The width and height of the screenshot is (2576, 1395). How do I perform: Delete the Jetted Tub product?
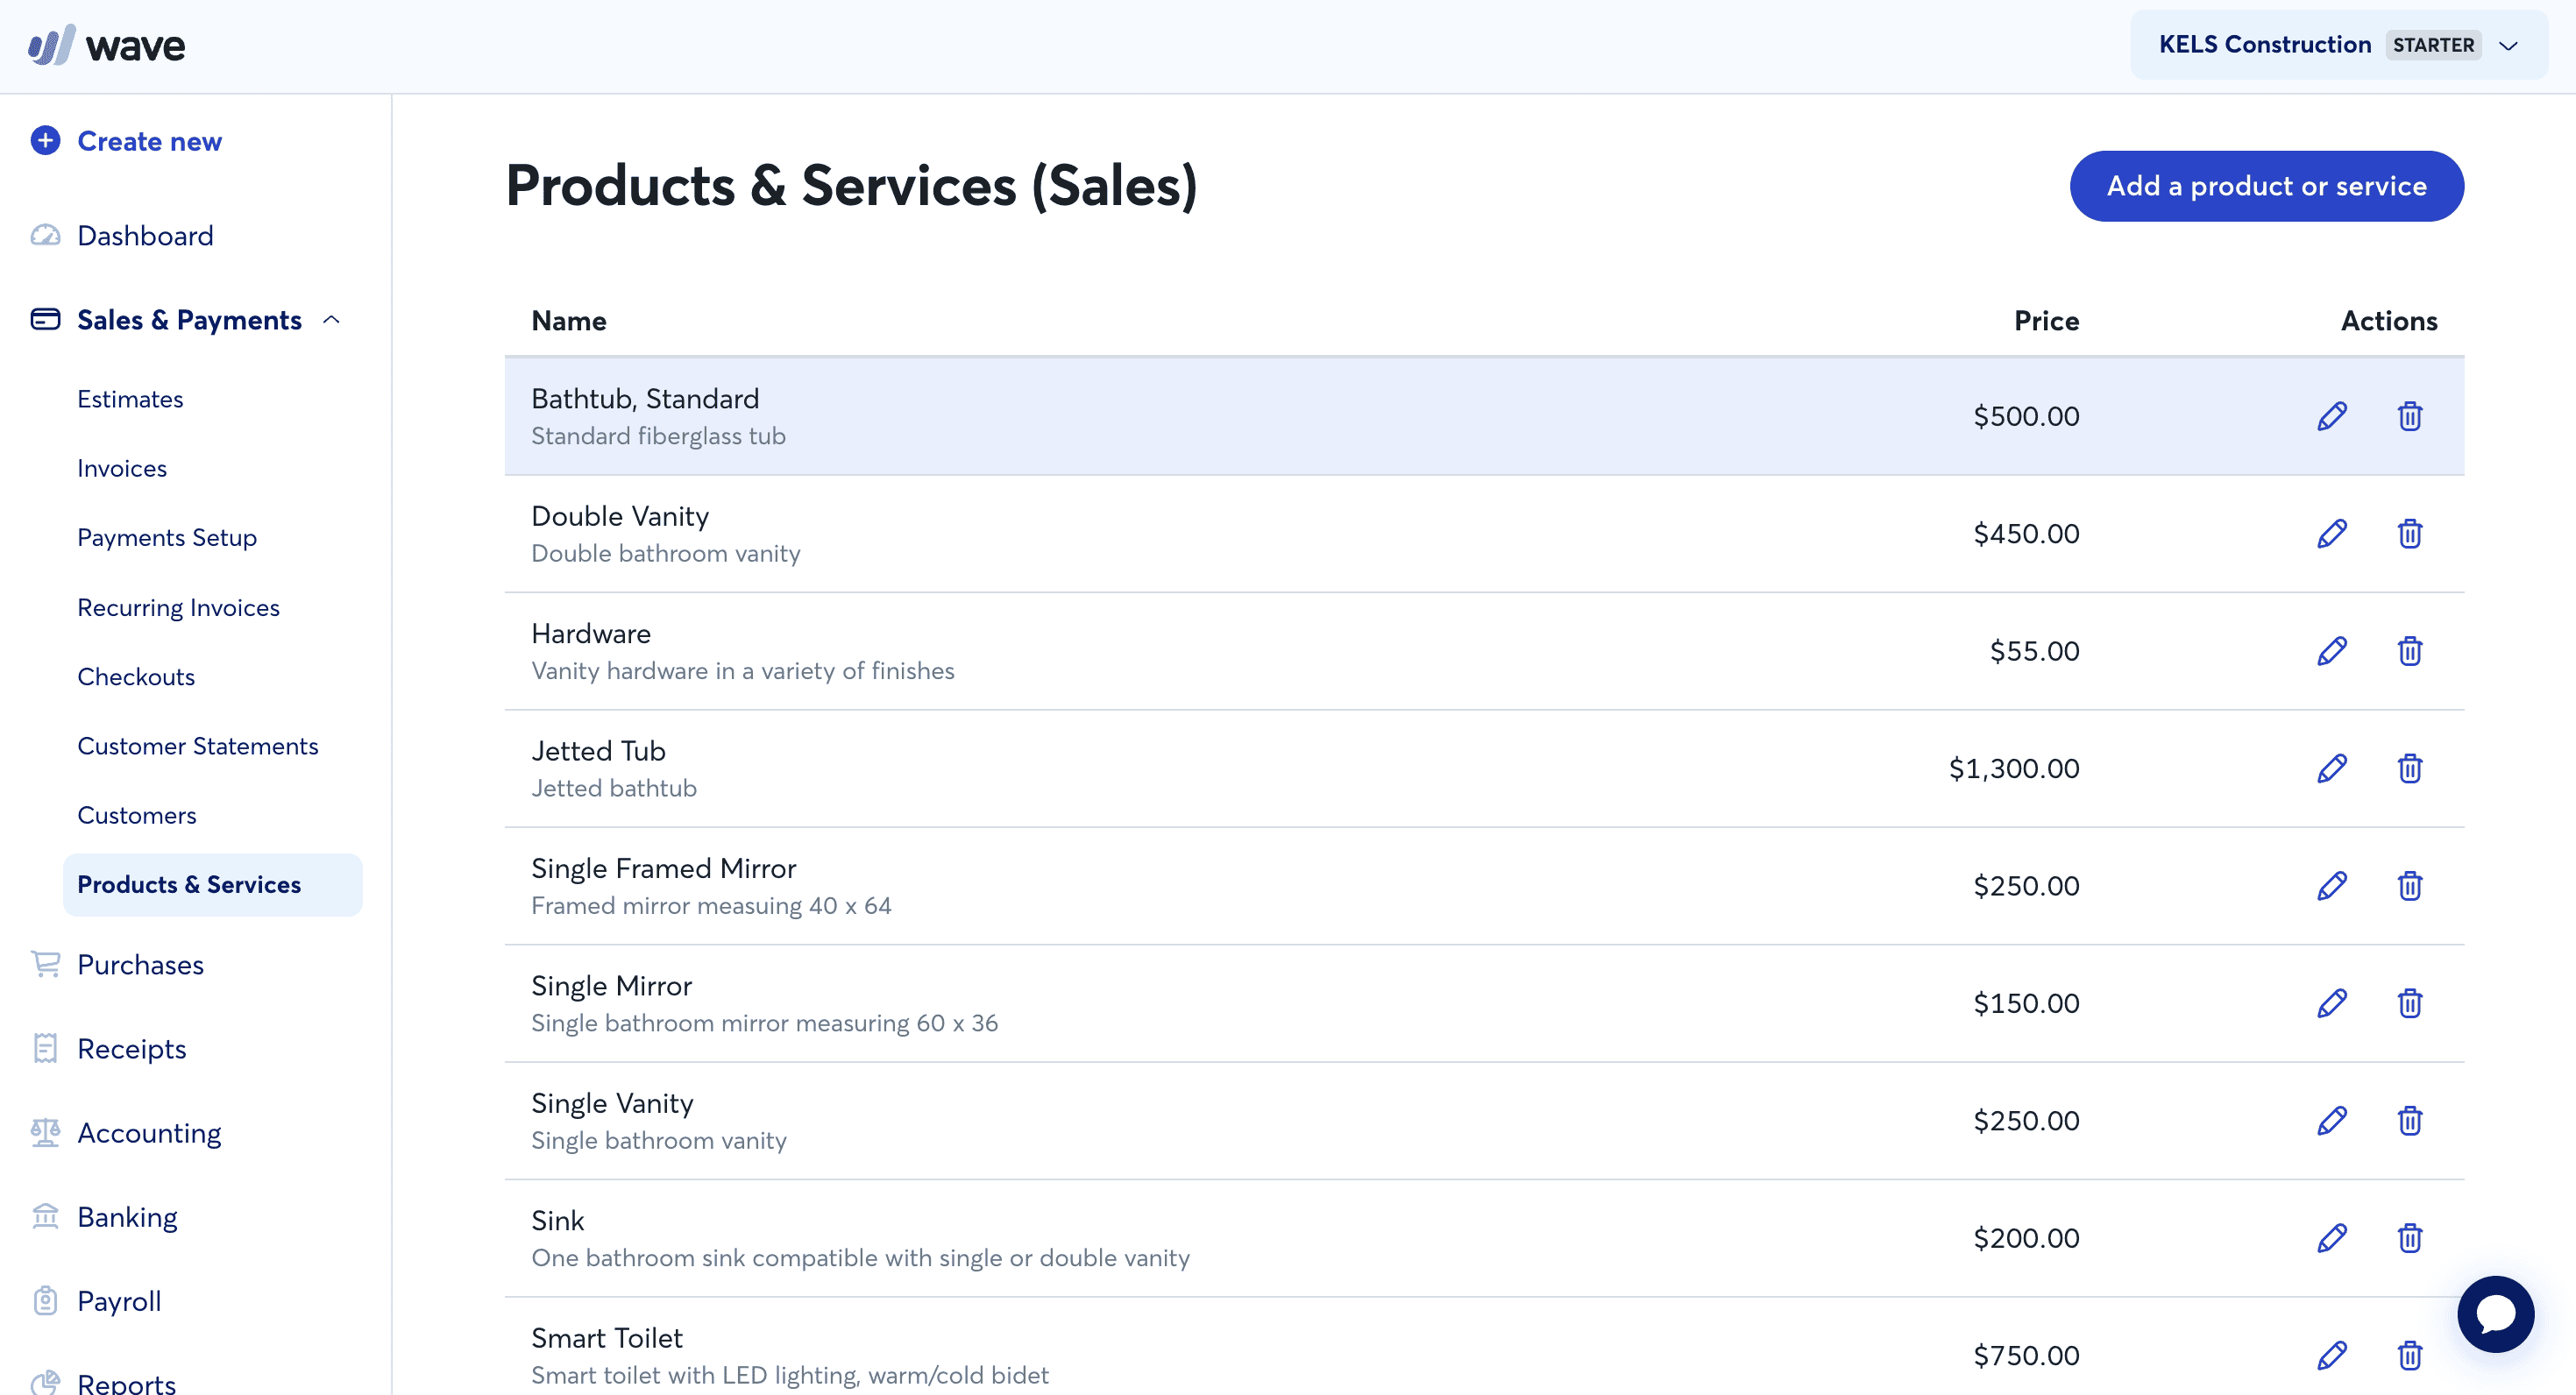(x=2410, y=769)
